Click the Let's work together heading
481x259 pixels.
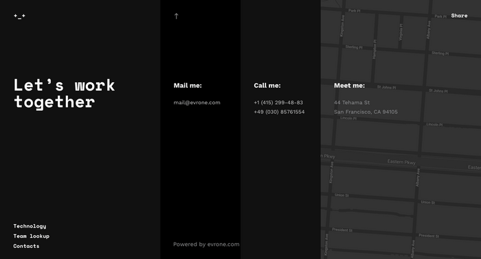[x=64, y=93]
